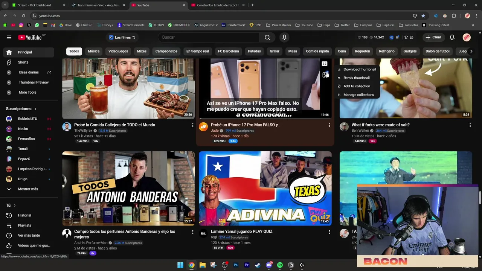Screen dimensions: 482x271
Task: Open Steam from the taskbar
Action: 258,265
